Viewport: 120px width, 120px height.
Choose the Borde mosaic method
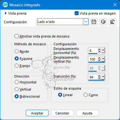point(16,51)
